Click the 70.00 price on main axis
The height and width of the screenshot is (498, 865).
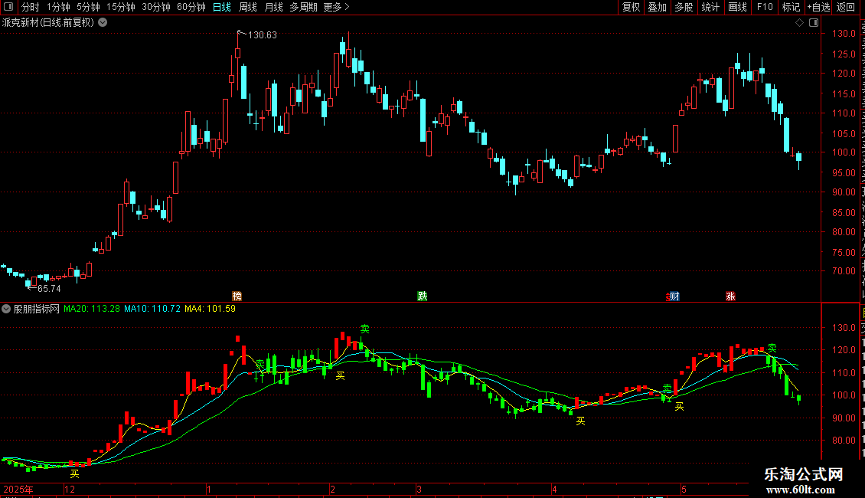[844, 271]
